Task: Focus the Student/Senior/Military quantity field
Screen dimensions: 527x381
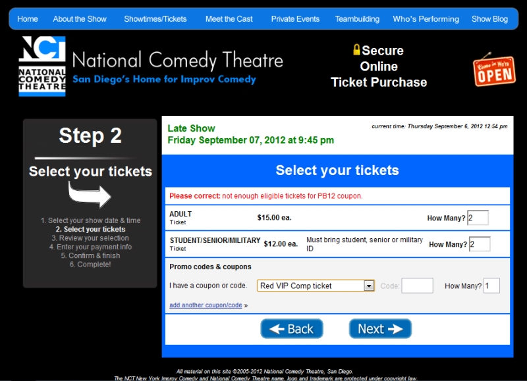Action: click(480, 244)
